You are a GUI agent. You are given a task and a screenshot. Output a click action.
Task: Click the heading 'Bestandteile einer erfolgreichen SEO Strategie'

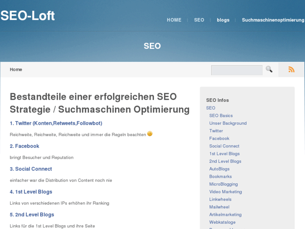[99, 103]
